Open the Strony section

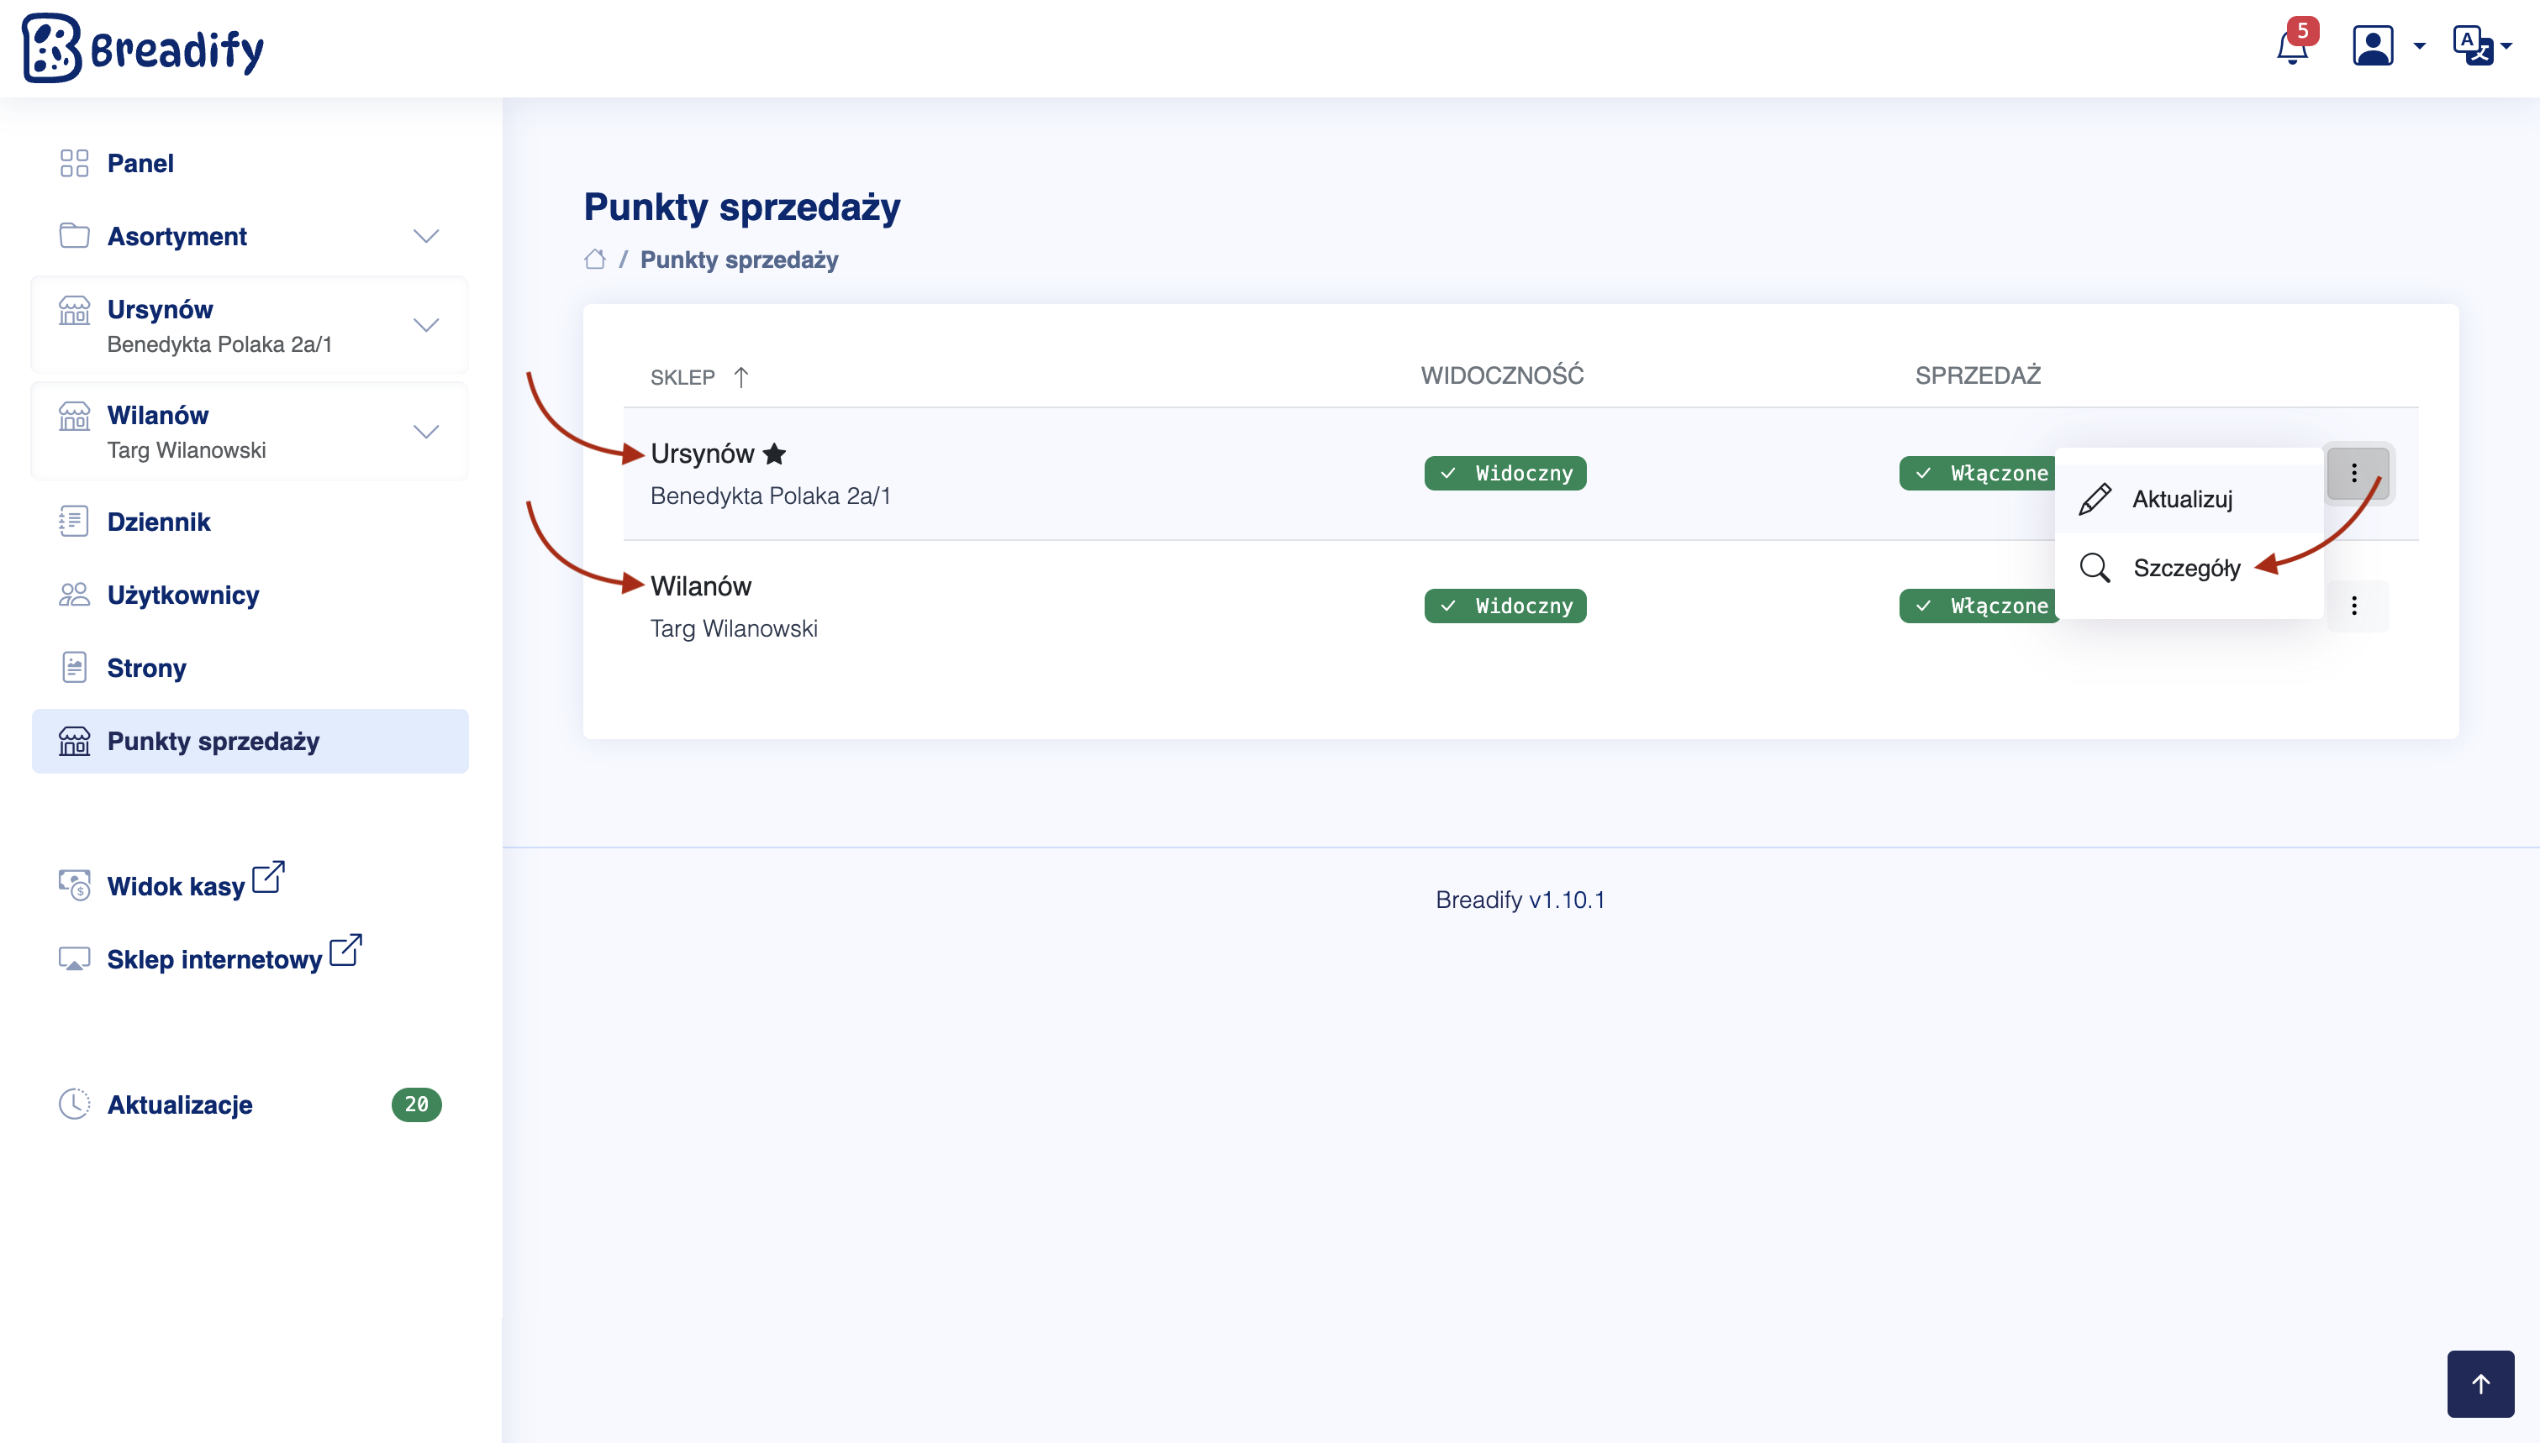point(145,668)
